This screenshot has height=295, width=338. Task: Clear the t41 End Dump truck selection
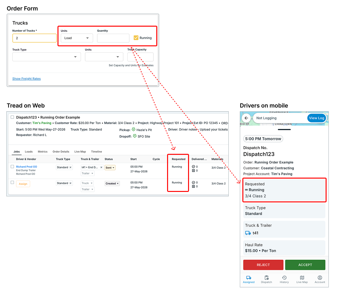(x=101, y=167)
